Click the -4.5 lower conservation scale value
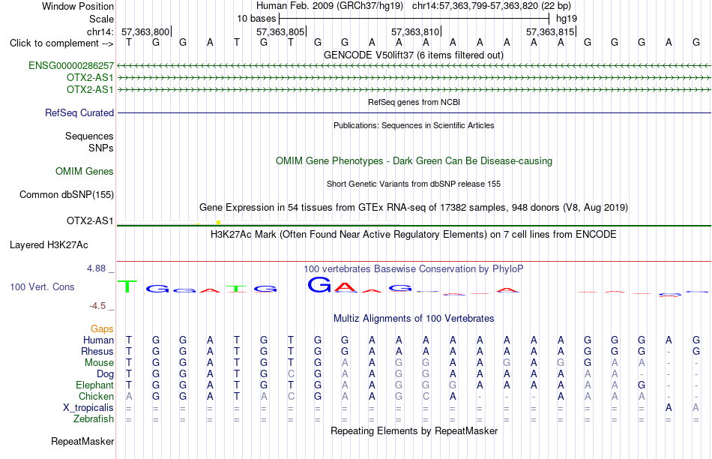 (x=97, y=306)
